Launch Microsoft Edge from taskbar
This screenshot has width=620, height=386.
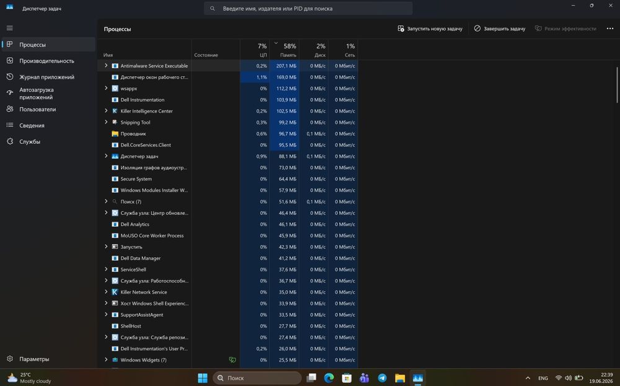(329, 378)
